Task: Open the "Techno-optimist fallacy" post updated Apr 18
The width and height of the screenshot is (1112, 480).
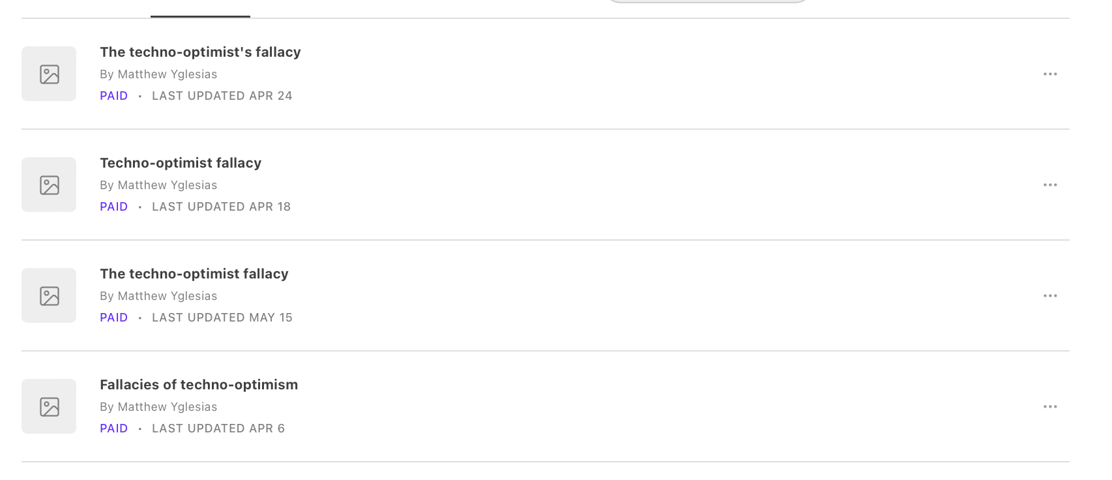Action: pos(181,163)
